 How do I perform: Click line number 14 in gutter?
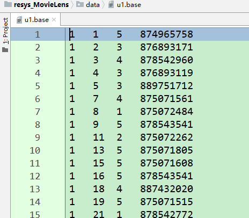pos(35,202)
